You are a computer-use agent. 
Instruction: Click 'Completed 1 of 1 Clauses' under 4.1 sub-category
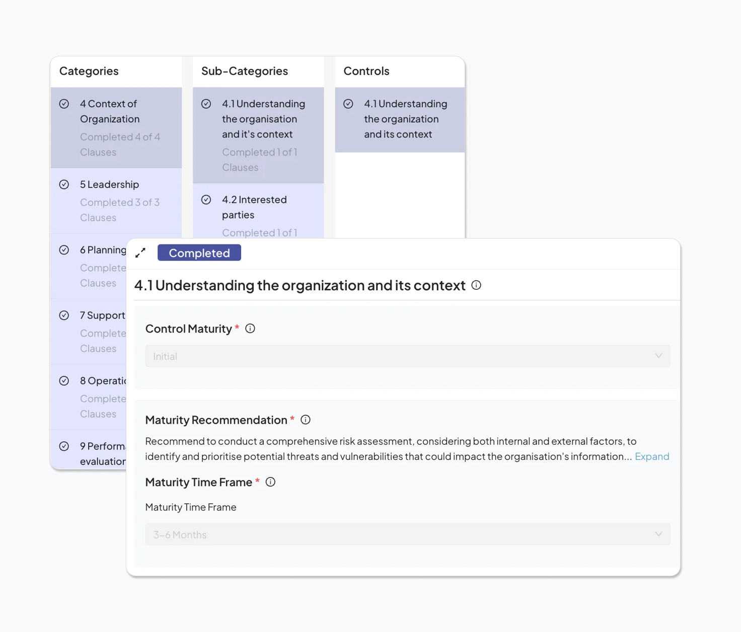tap(260, 160)
